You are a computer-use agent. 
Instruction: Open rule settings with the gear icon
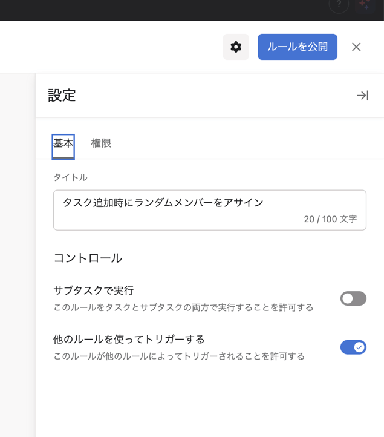pos(236,47)
